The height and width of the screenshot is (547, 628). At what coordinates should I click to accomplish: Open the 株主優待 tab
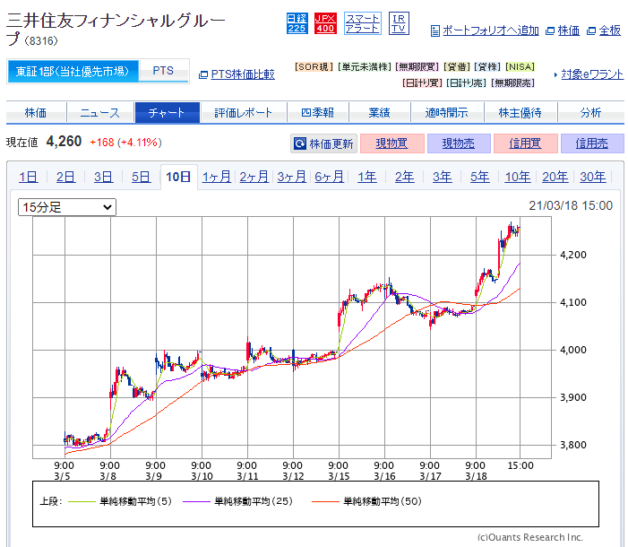[x=520, y=113]
